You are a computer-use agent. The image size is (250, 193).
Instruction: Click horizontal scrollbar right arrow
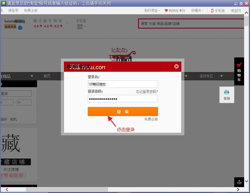tap(238, 189)
